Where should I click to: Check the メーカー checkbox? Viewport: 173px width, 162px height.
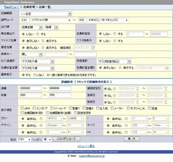click(x=112, y=108)
